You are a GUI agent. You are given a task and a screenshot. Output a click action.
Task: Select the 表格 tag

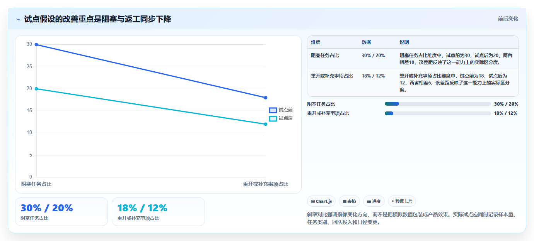(x=349, y=201)
